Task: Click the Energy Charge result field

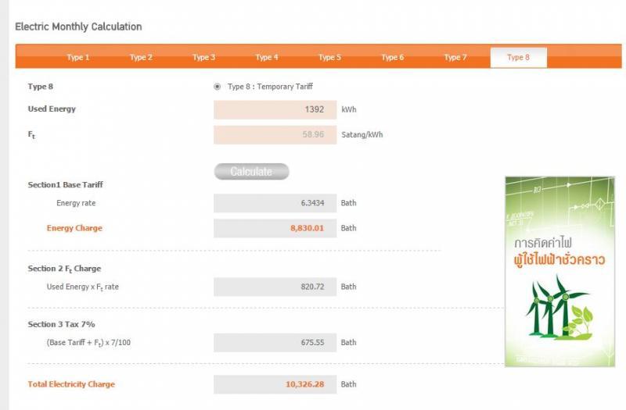Action: point(275,228)
